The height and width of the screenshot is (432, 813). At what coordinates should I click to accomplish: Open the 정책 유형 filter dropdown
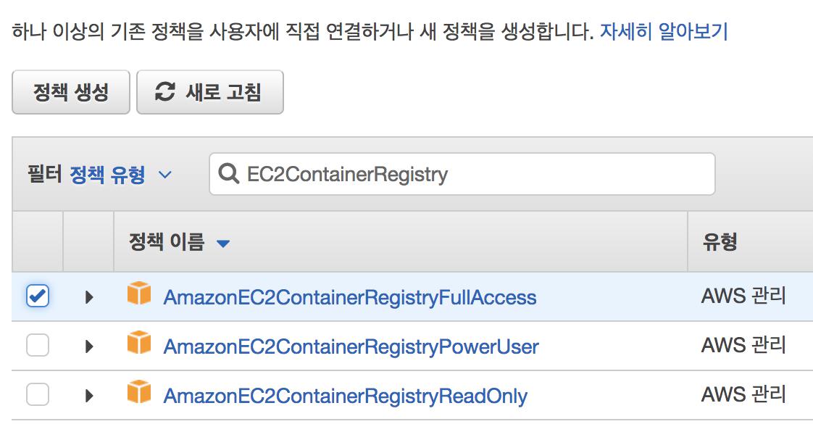(121, 175)
